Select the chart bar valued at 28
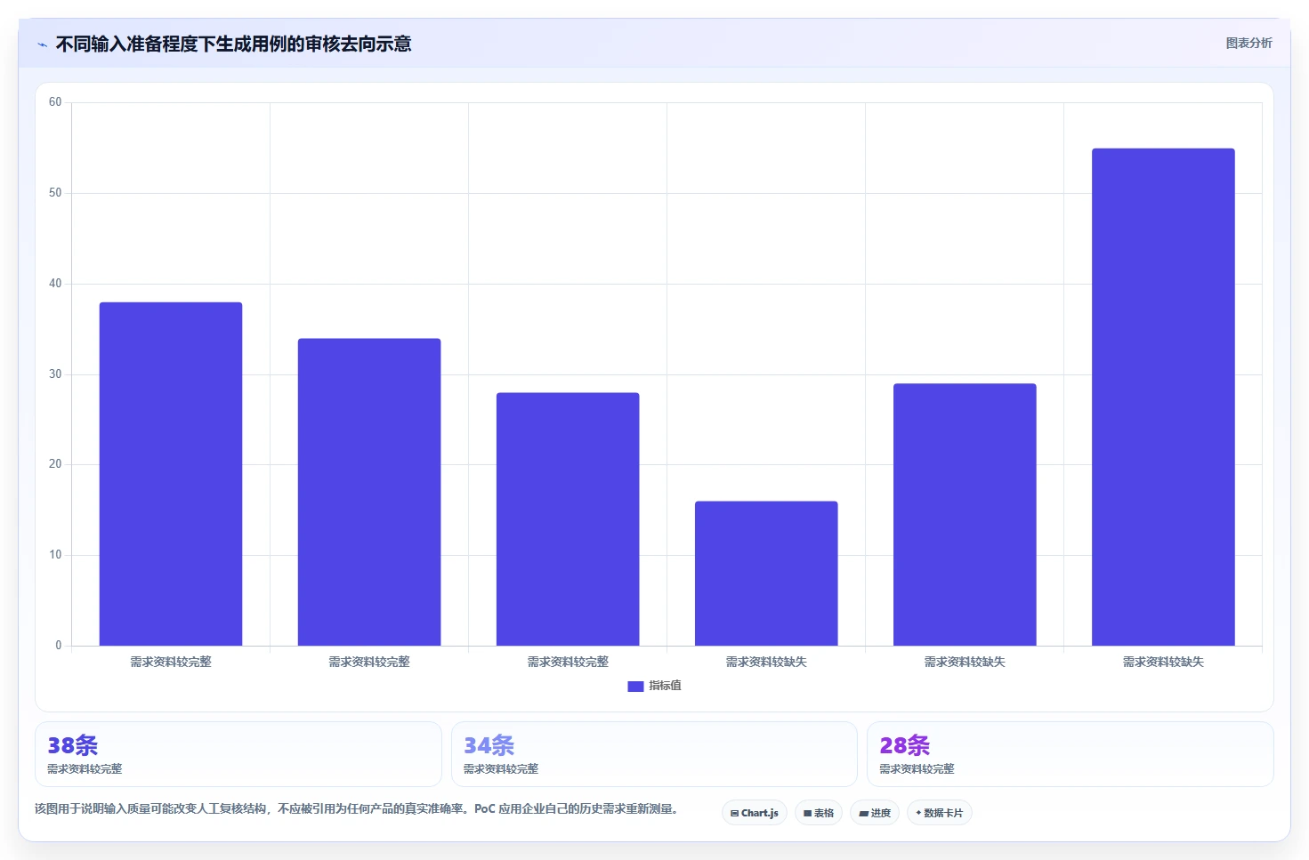The width and height of the screenshot is (1309, 860). click(568, 519)
